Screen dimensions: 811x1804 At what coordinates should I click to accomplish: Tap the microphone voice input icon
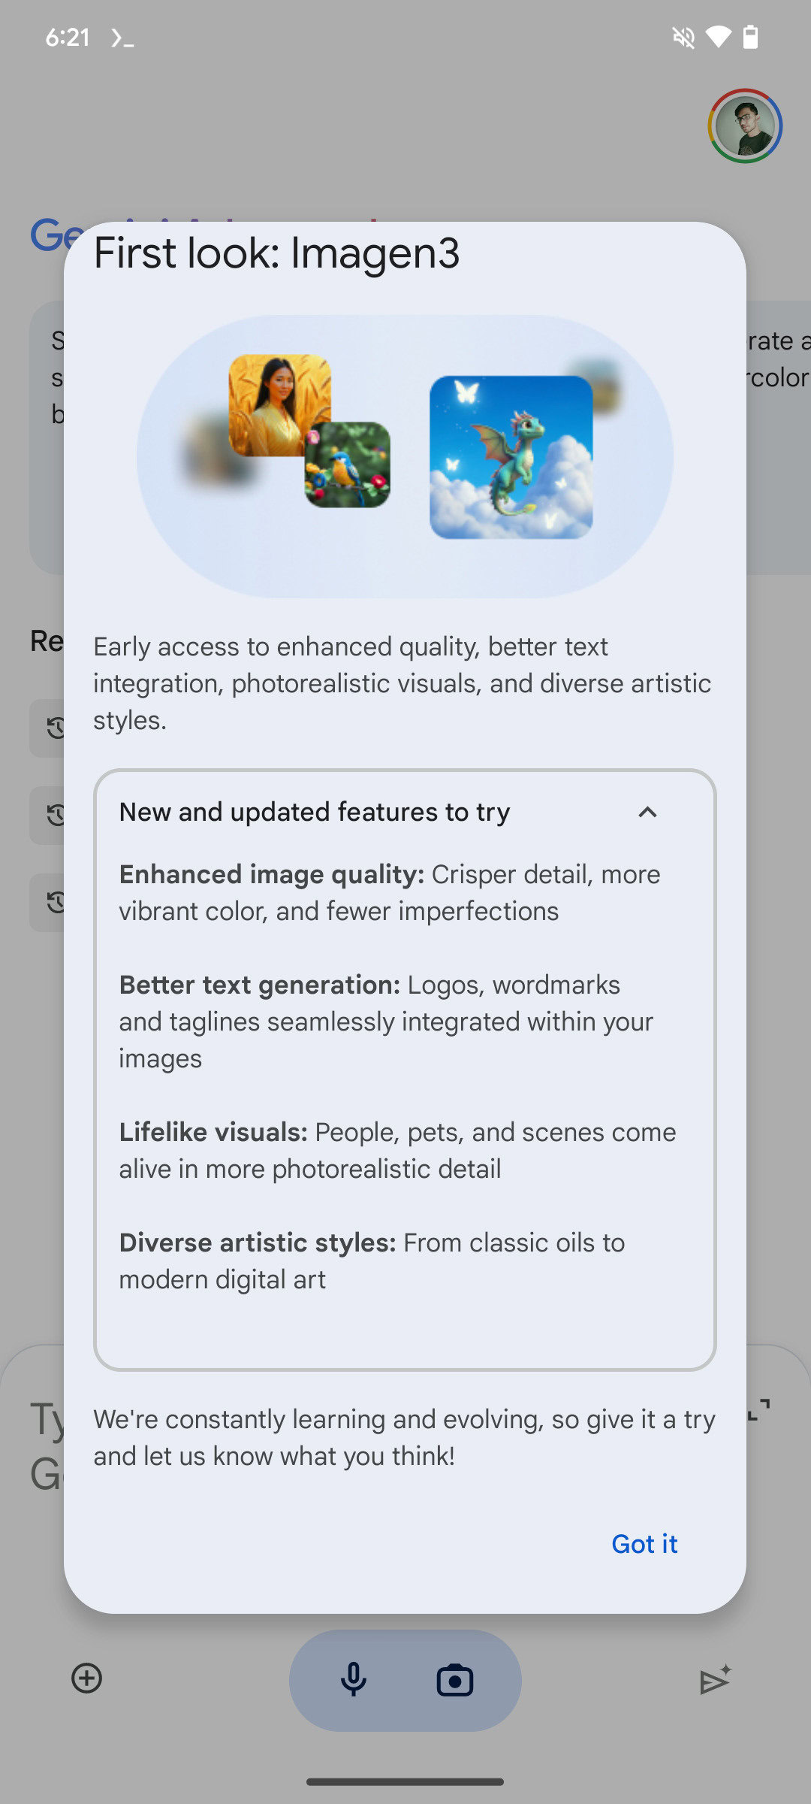coord(354,1680)
